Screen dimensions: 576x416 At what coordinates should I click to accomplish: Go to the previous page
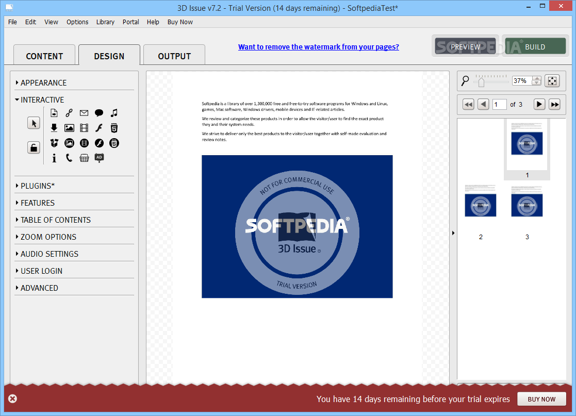click(483, 105)
